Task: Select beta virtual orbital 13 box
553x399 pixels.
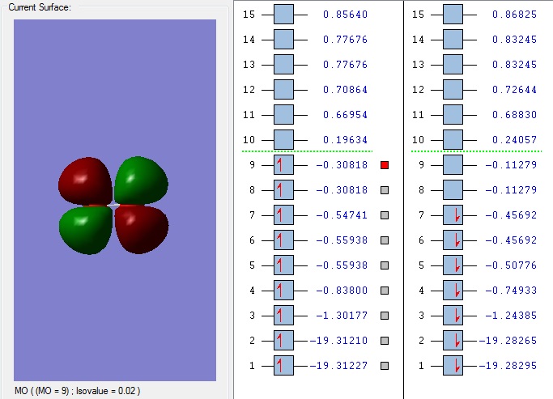Action: click(453, 65)
